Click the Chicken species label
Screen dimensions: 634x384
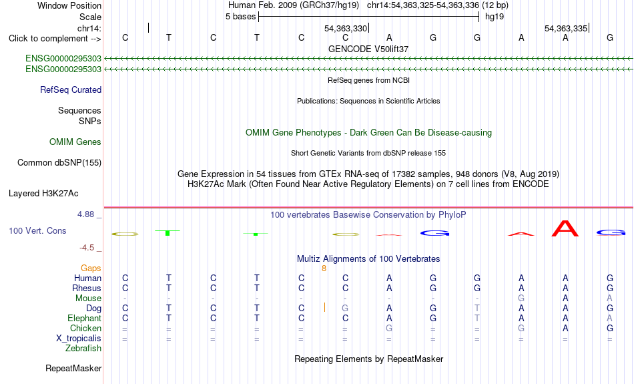click(85, 328)
